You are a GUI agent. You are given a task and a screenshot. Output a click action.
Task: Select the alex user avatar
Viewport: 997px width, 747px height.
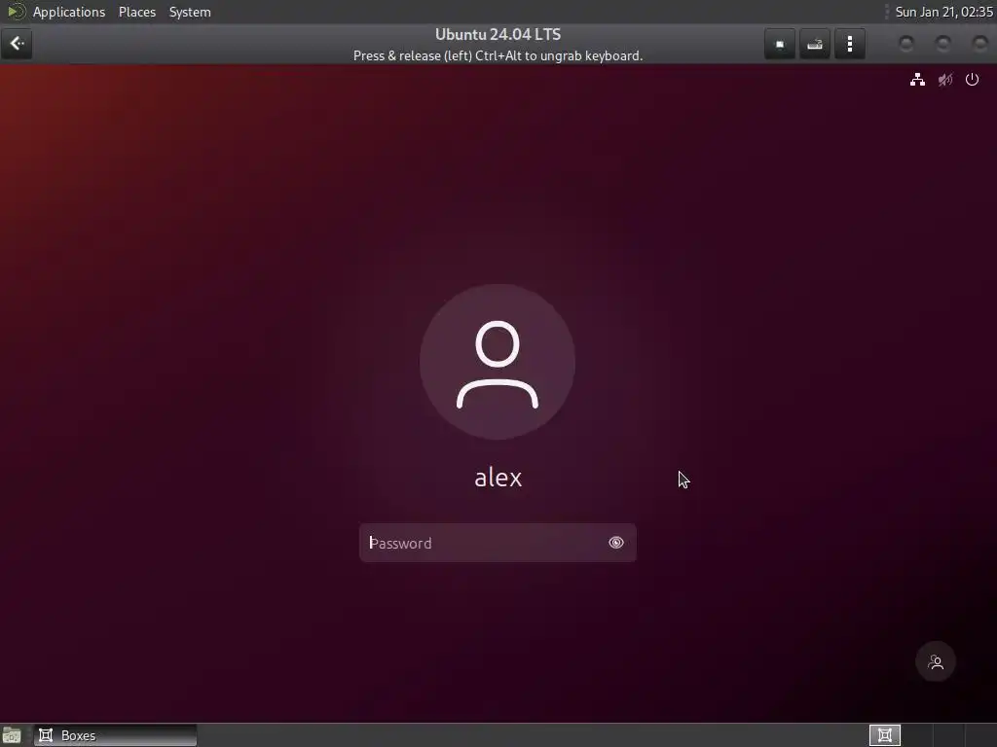498,362
